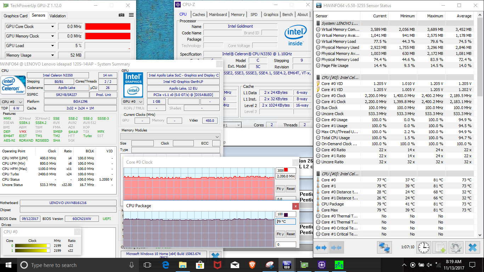The height and width of the screenshot is (272, 484).
Task: Click HWiNFO log file with plus icon
Action: pos(440,247)
